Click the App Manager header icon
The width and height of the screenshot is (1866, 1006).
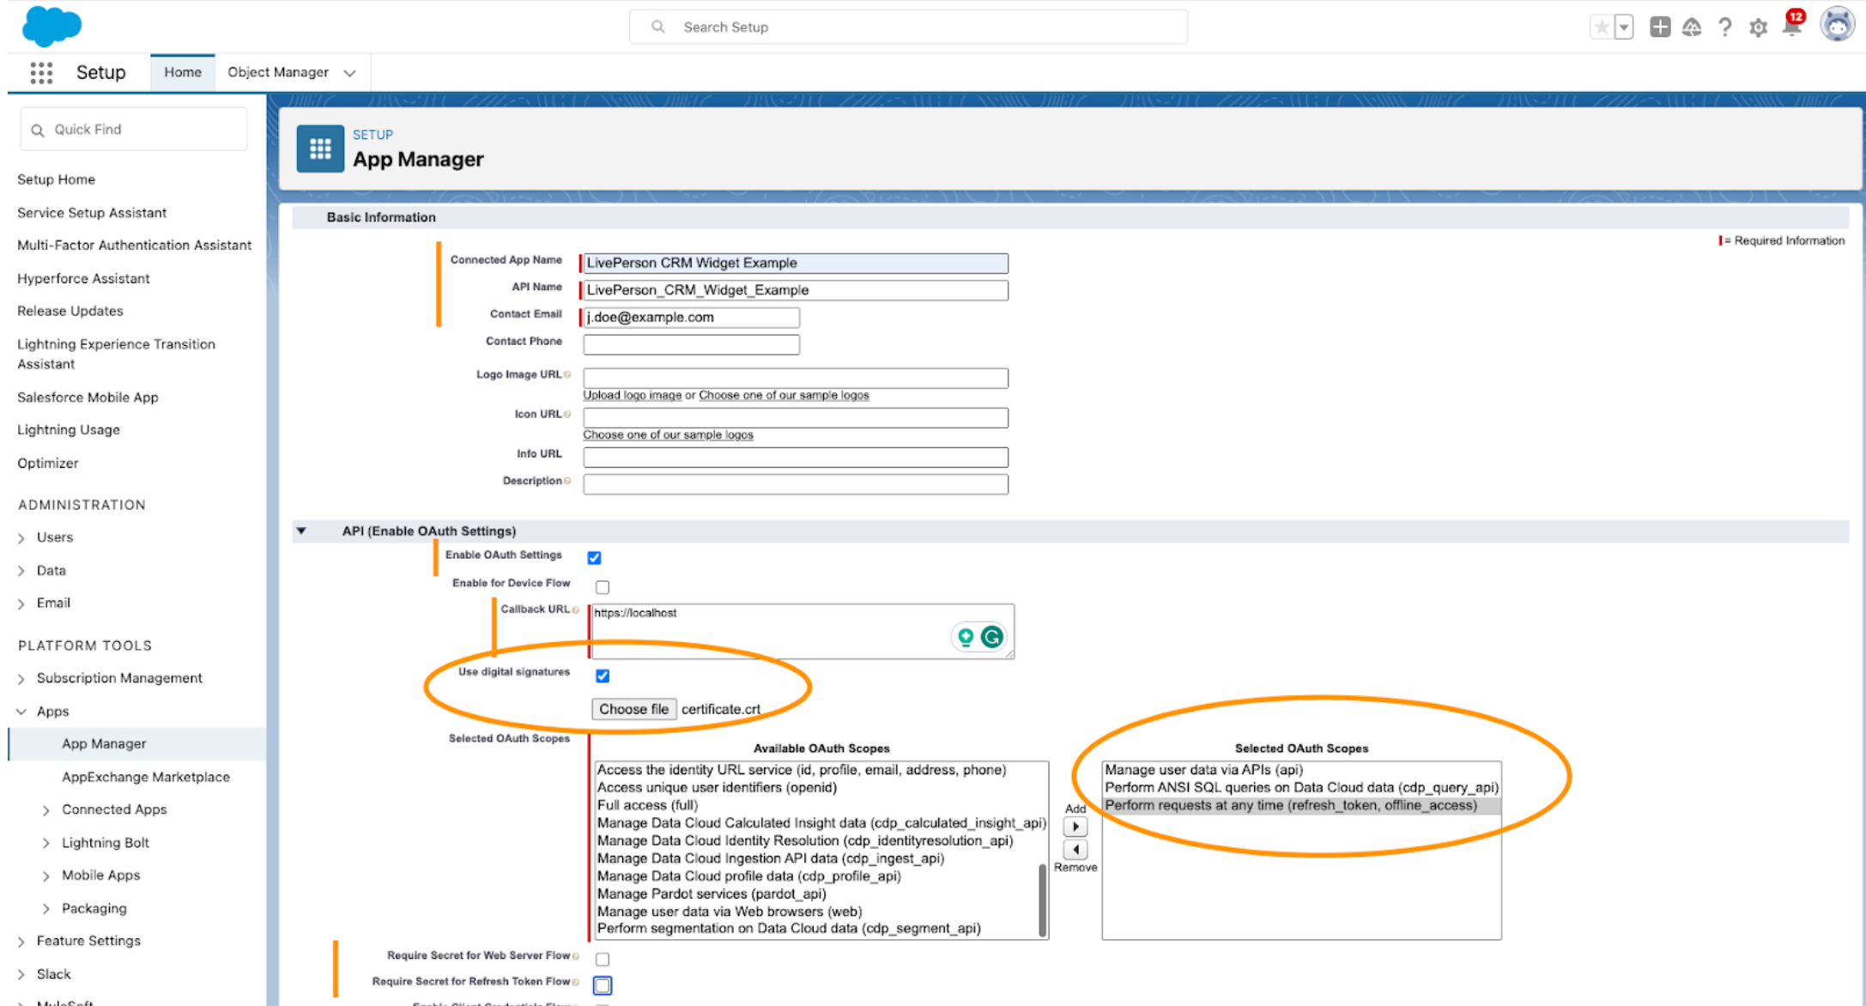point(320,148)
